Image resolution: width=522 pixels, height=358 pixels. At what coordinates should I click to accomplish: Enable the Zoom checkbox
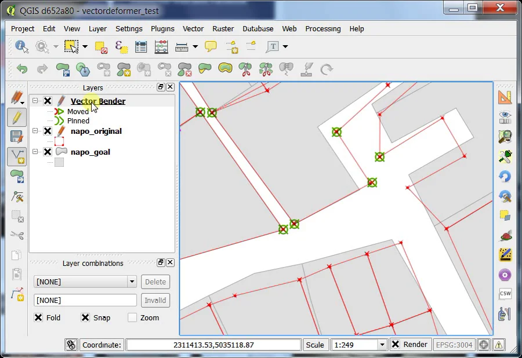[x=132, y=317]
